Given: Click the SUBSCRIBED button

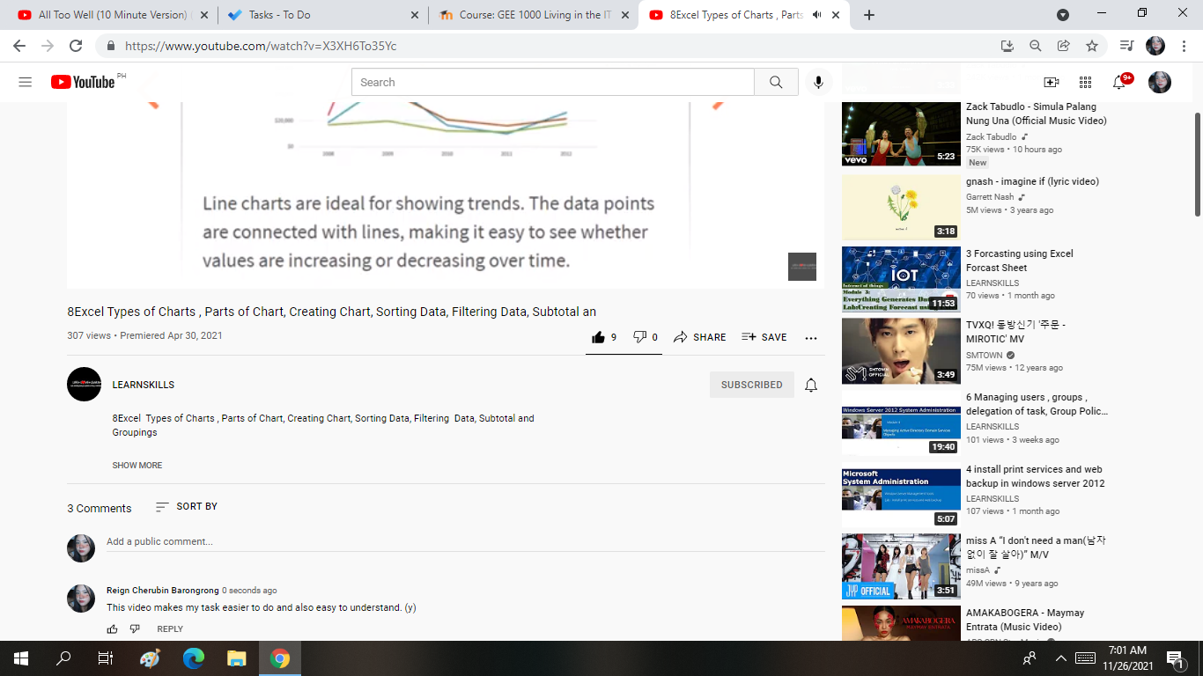Looking at the screenshot, I should pyautogui.click(x=752, y=385).
